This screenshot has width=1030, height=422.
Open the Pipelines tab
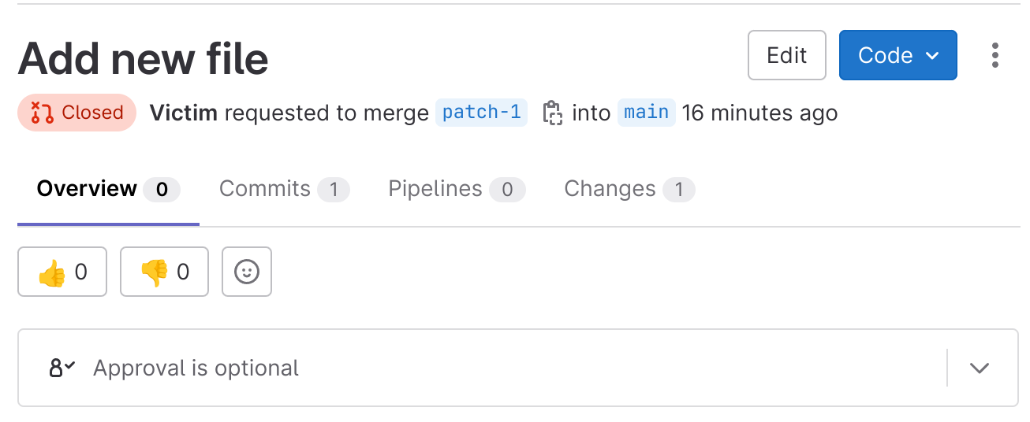456,189
